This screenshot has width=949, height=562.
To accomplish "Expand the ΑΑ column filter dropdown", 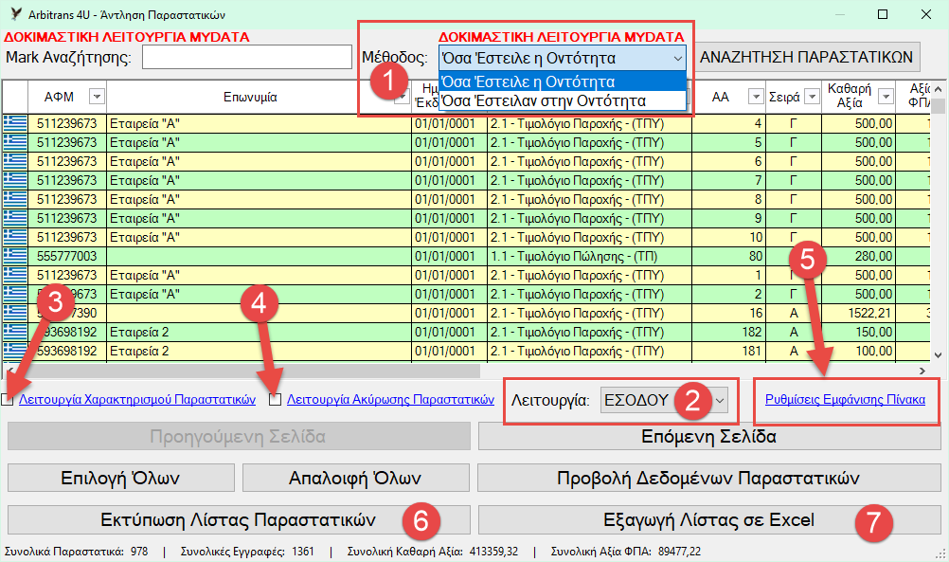I will pos(756,97).
